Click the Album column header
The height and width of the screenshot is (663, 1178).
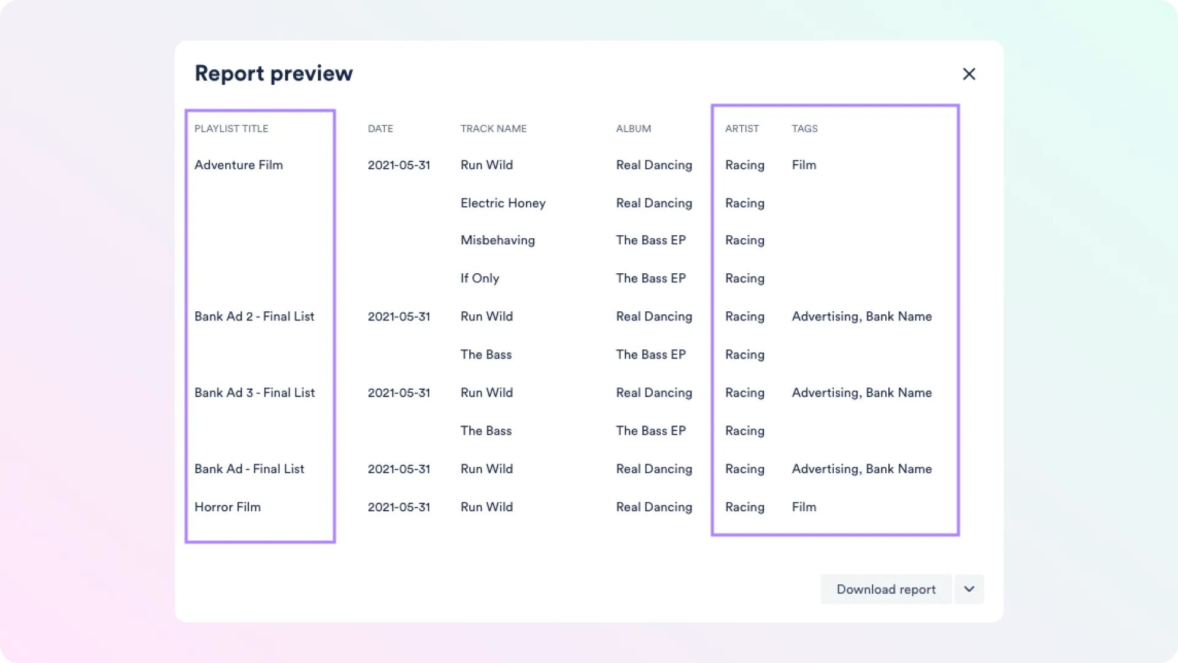633,129
